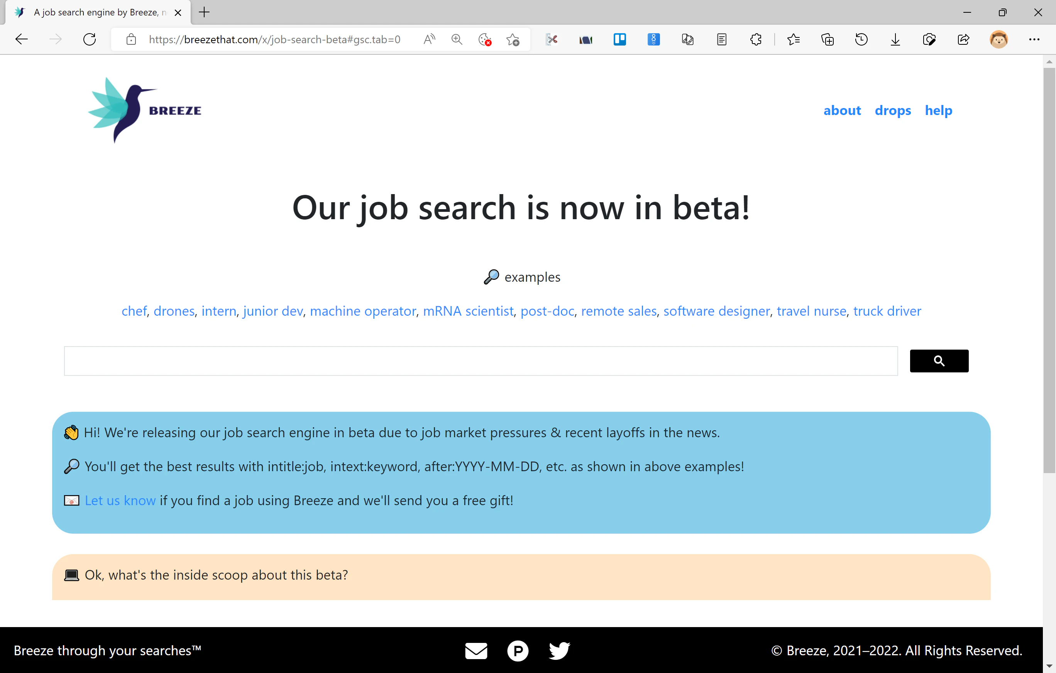Open the "about" page

pyautogui.click(x=842, y=110)
